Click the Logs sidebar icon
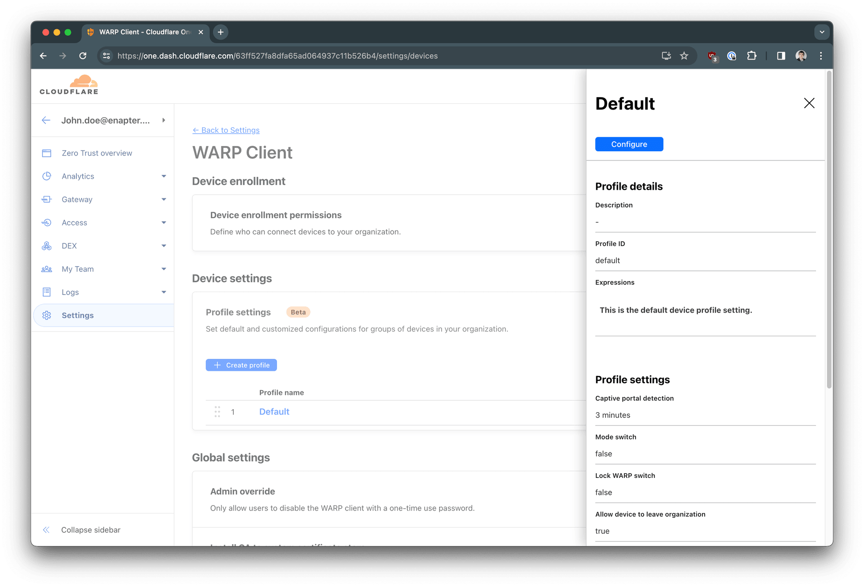Image resolution: width=864 pixels, height=587 pixels. 47,292
